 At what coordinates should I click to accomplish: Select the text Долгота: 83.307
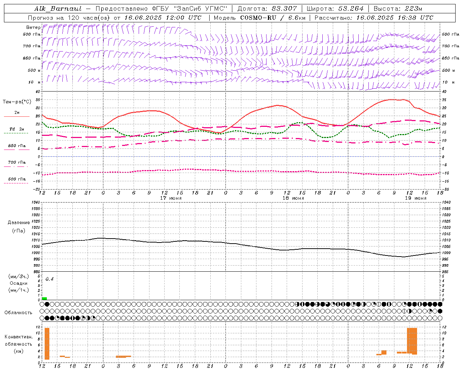267,9
